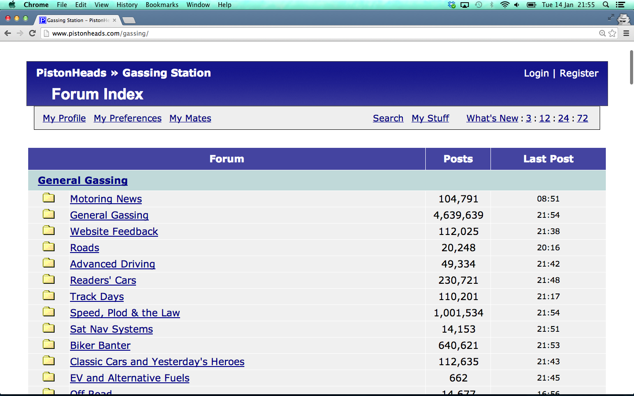Open Spotlight search in the menu bar
Viewport: 634px width, 396px height.
[606, 5]
